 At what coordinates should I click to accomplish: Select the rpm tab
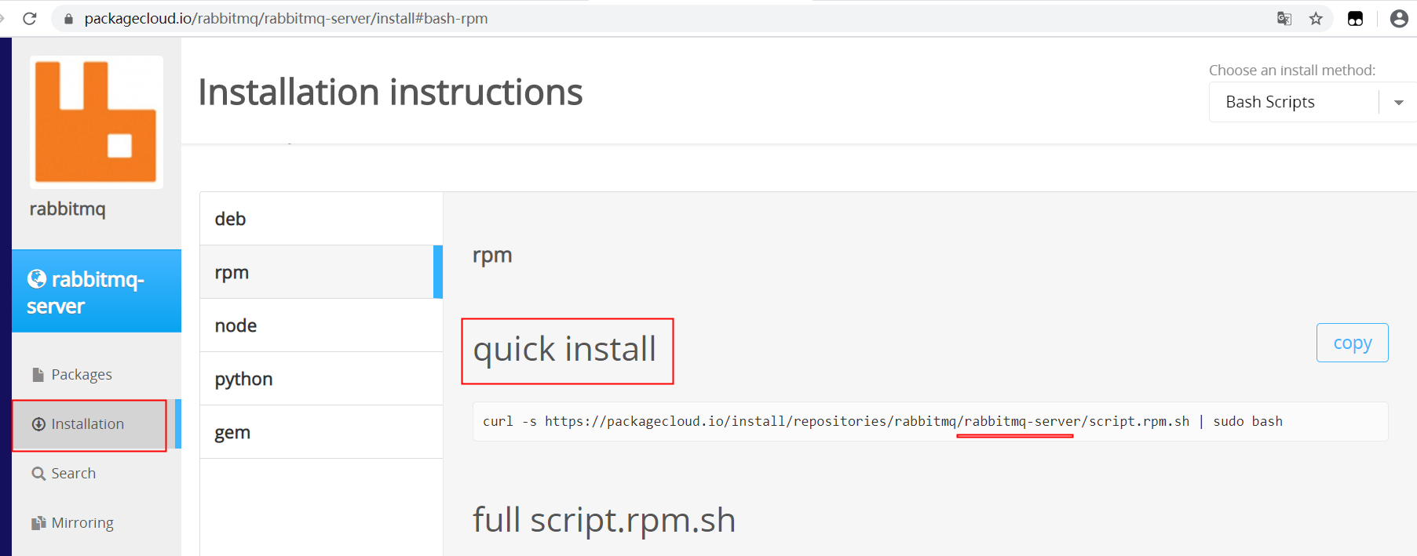tap(321, 272)
